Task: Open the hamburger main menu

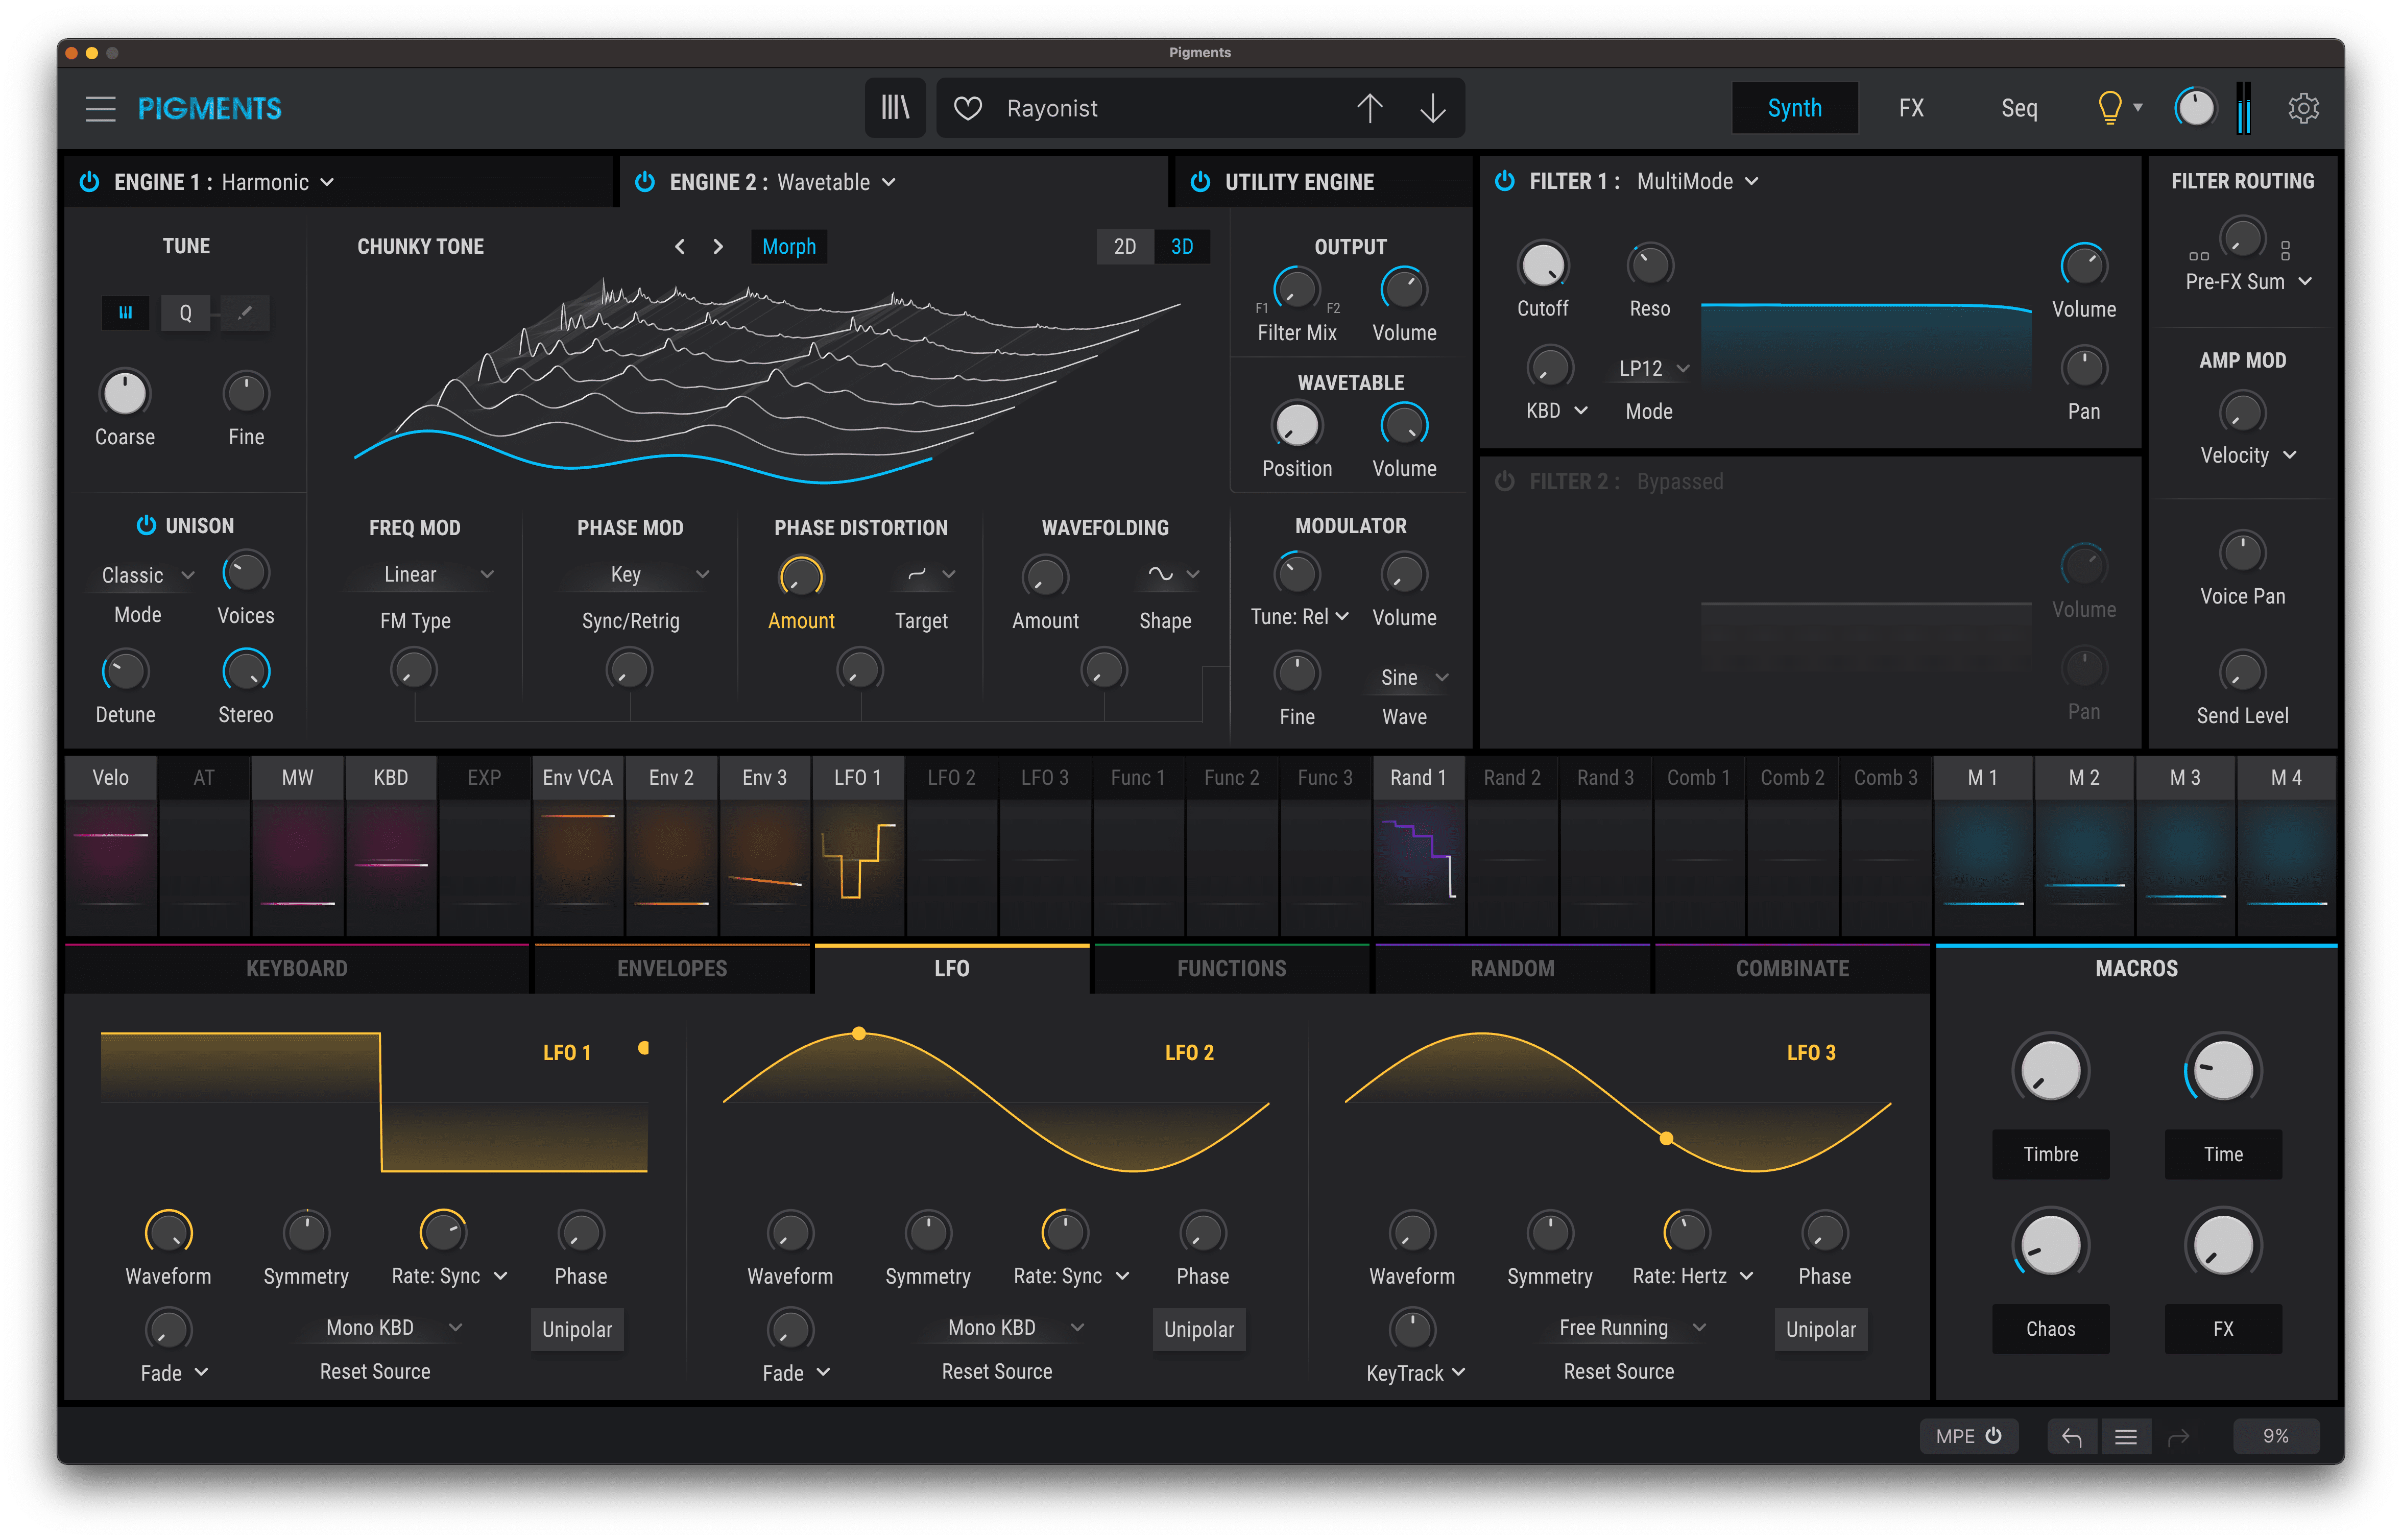Action: [x=100, y=108]
